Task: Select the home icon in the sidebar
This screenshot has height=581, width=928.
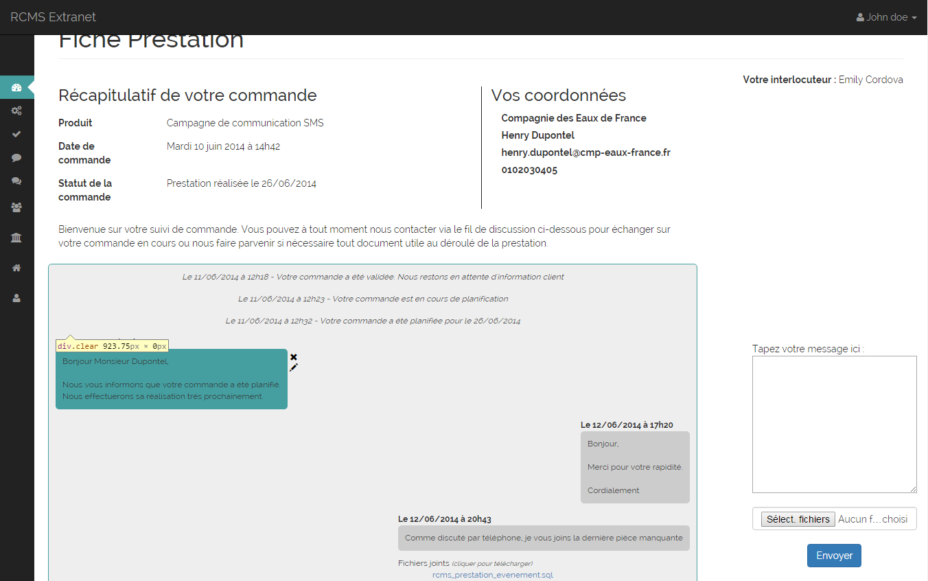Action: pos(16,267)
